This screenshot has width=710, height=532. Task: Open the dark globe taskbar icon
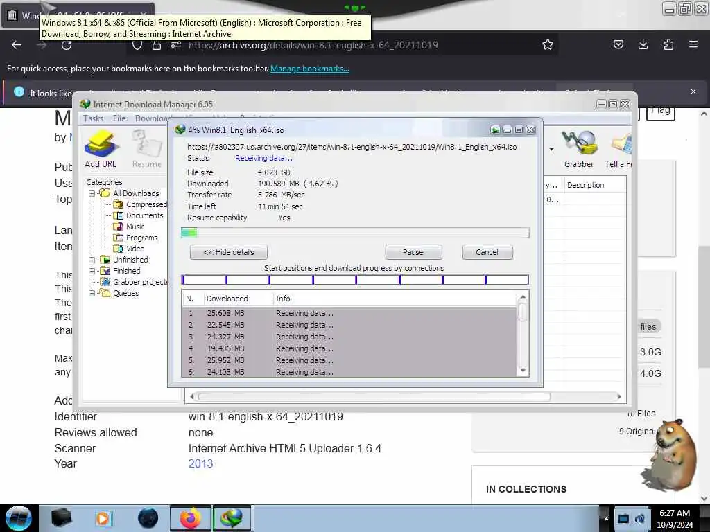pyautogui.click(x=148, y=518)
